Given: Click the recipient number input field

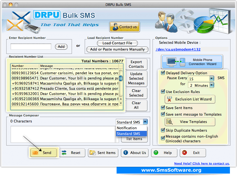Looking at the screenshot, I should [31, 47].
